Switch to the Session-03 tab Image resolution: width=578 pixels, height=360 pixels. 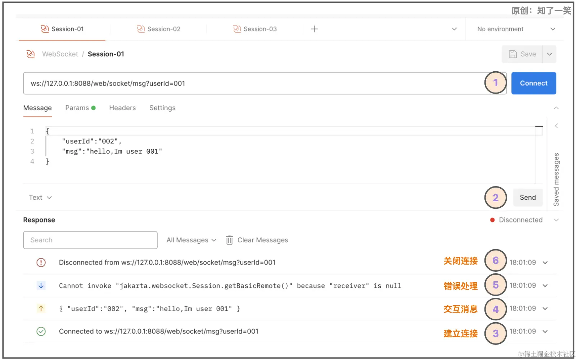coord(255,29)
